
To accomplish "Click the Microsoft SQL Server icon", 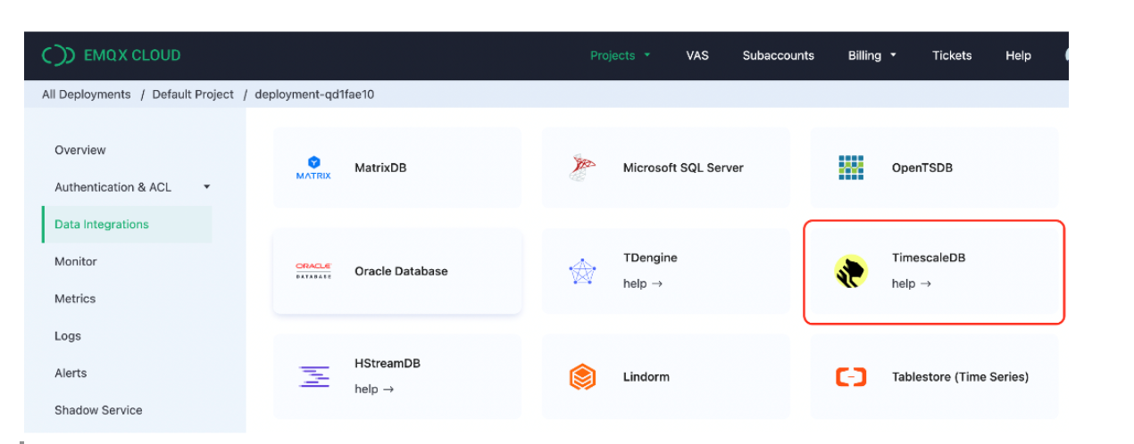I will point(582,168).
